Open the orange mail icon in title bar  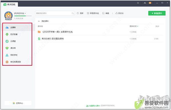click(150, 3)
